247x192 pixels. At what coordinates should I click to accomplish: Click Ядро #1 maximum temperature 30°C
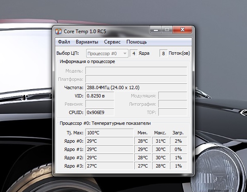coord(161,149)
